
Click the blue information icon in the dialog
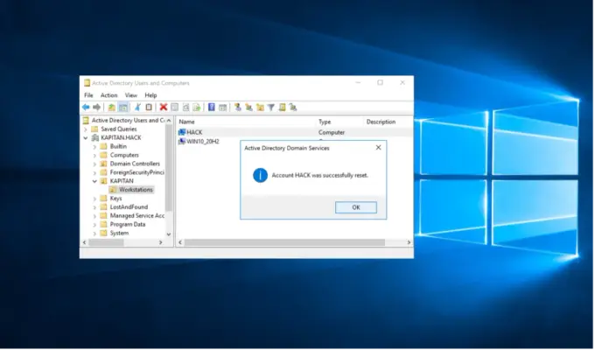click(x=261, y=175)
